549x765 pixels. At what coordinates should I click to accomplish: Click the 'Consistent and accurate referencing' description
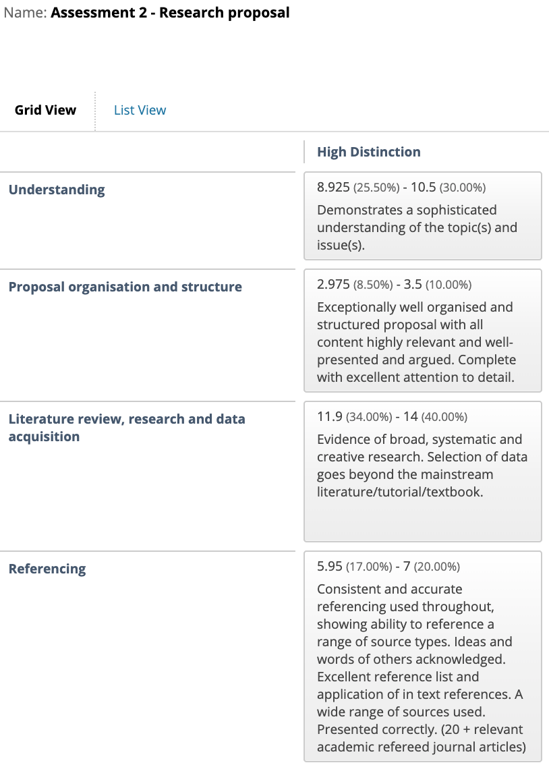pyautogui.click(x=422, y=668)
